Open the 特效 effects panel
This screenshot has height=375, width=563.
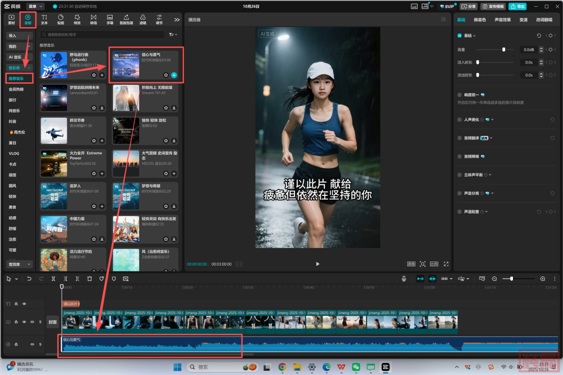pyautogui.click(x=77, y=20)
